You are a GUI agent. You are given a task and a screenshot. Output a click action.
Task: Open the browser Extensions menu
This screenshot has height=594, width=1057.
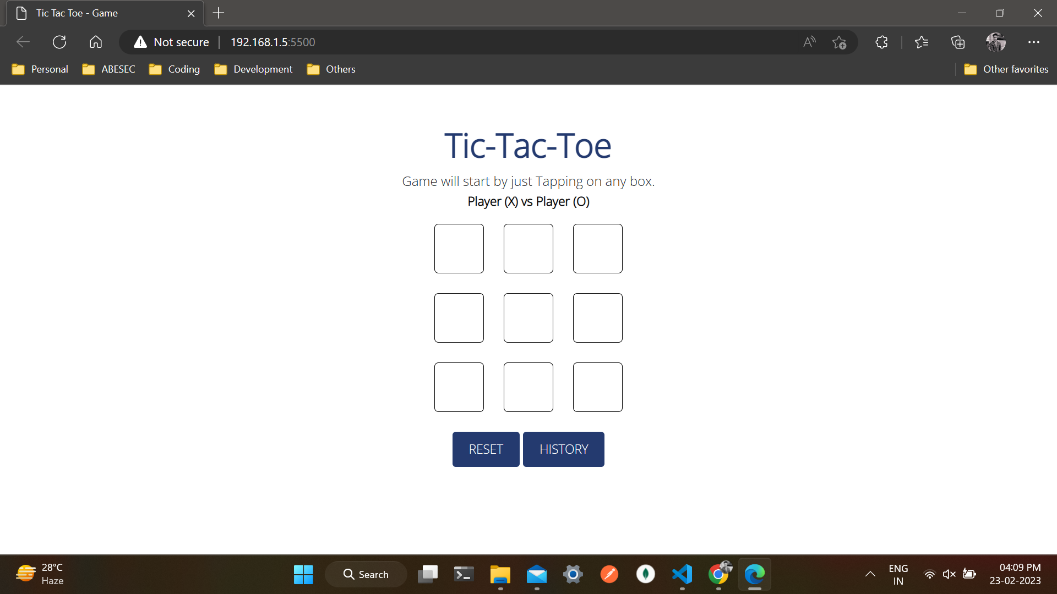pyautogui.click(x=881, y=42)
